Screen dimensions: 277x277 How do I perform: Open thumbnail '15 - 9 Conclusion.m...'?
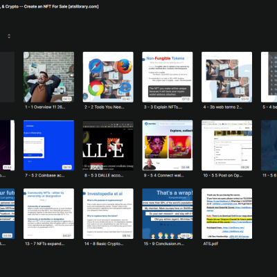pyautogui.click(x=168, y=214)
